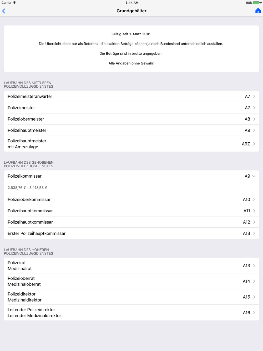Collapse the expanded Polizeikommissar A9 row
The width and height of the screenshot is (263, 351).
254,176
